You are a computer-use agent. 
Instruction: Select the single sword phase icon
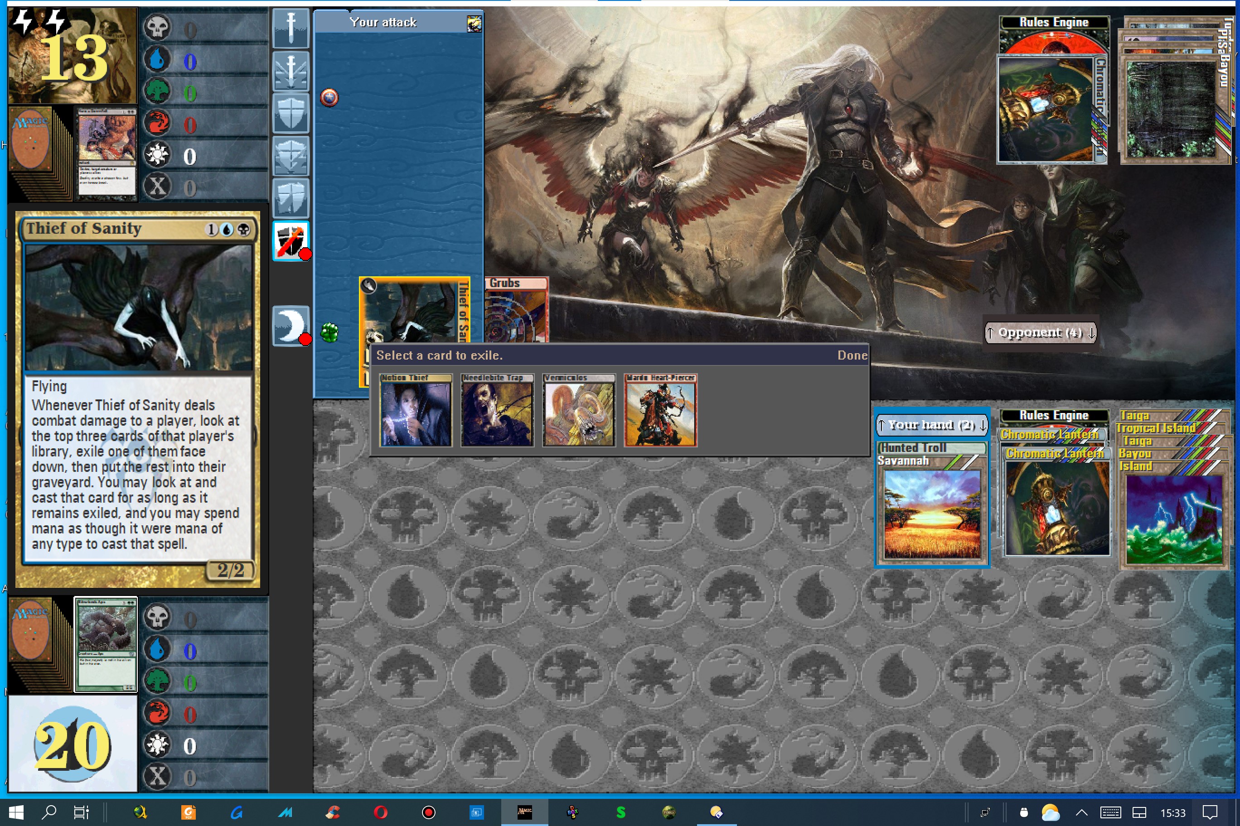(291, 28)
